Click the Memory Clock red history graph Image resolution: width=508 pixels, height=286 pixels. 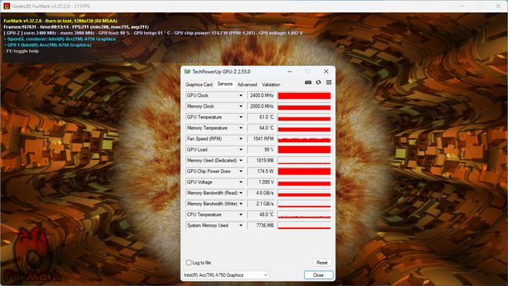pos(304,106)
